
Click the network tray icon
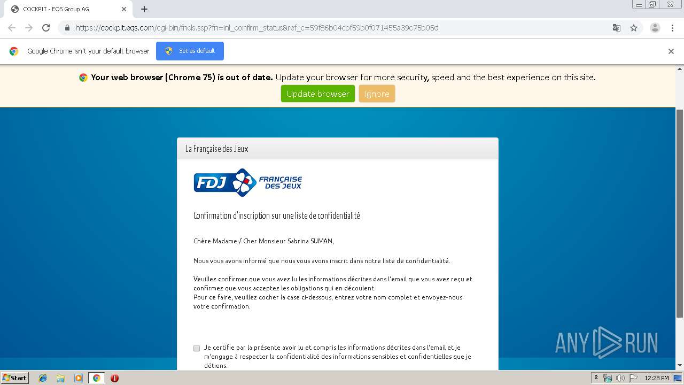(x=608, y=378)
